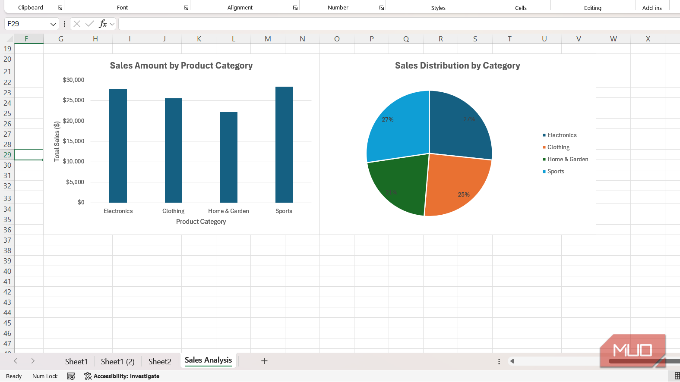680x382 pixels.
Task: Click bar chart title Sales Amount by Product Category
Action: point(181,66)
